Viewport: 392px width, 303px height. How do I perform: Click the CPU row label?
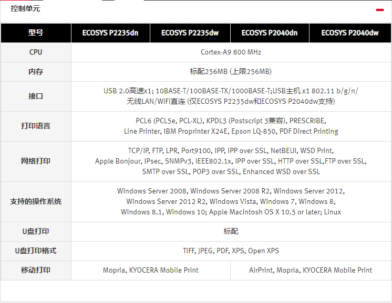36,52
